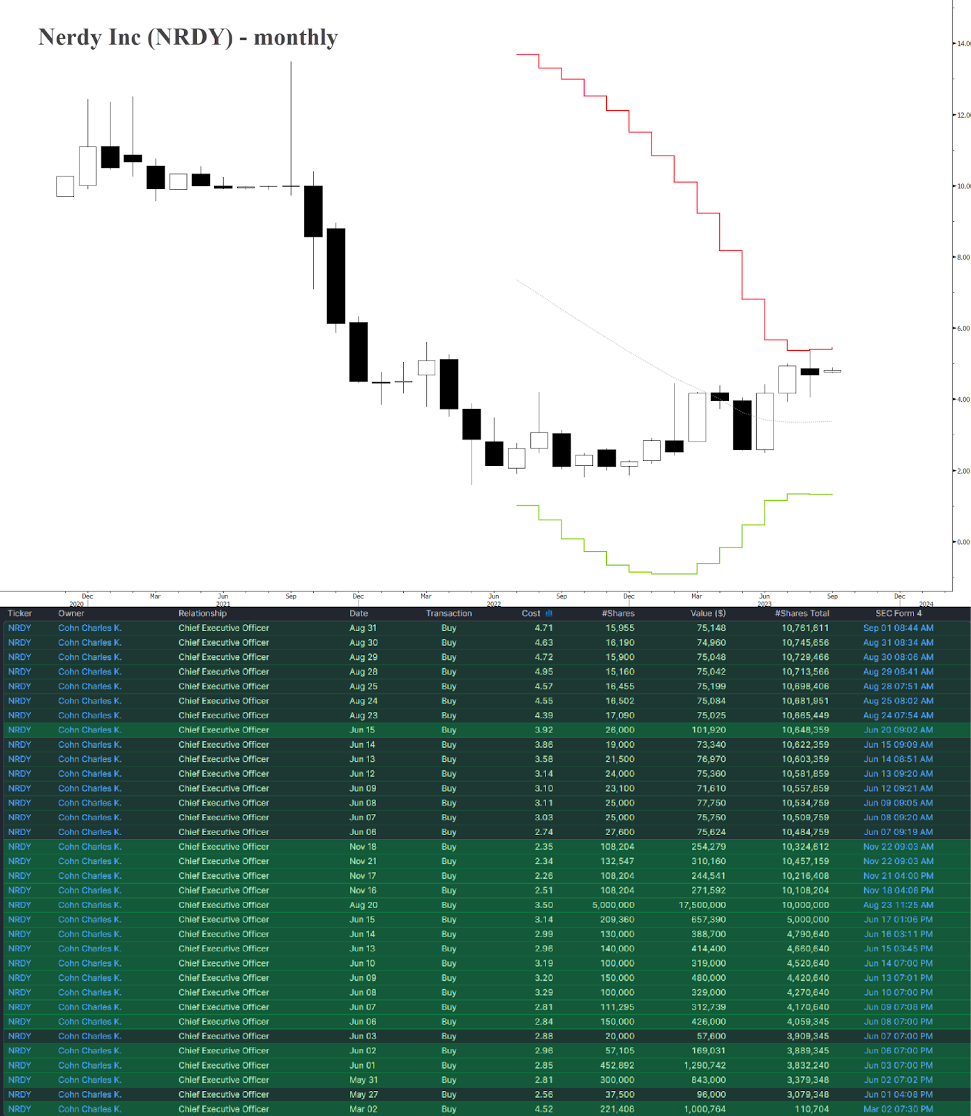
Task: Click the Transaction column header
Action: pos(449,614)
